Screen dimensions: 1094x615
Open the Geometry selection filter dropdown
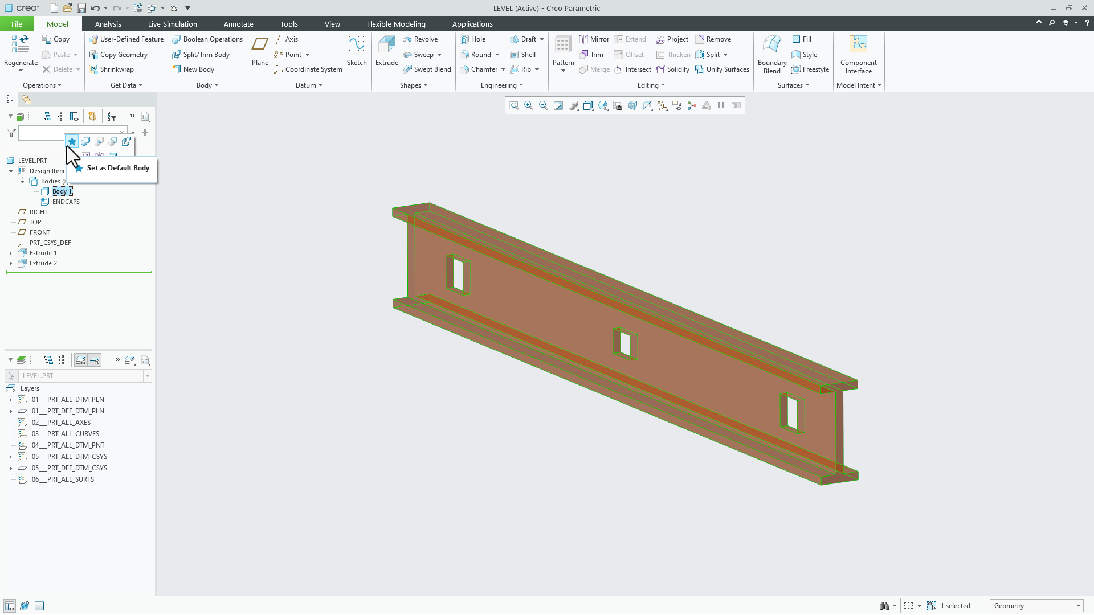(1079, 606)
